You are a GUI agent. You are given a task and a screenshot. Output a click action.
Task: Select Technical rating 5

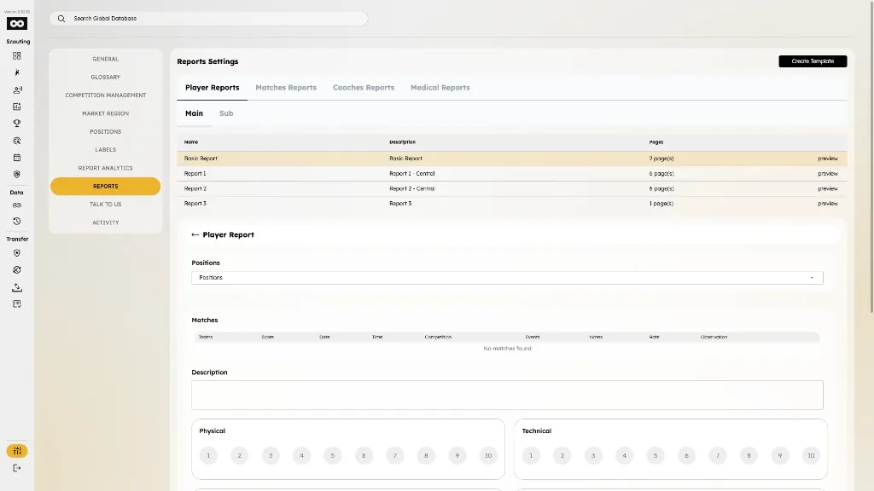coord(655,455)
